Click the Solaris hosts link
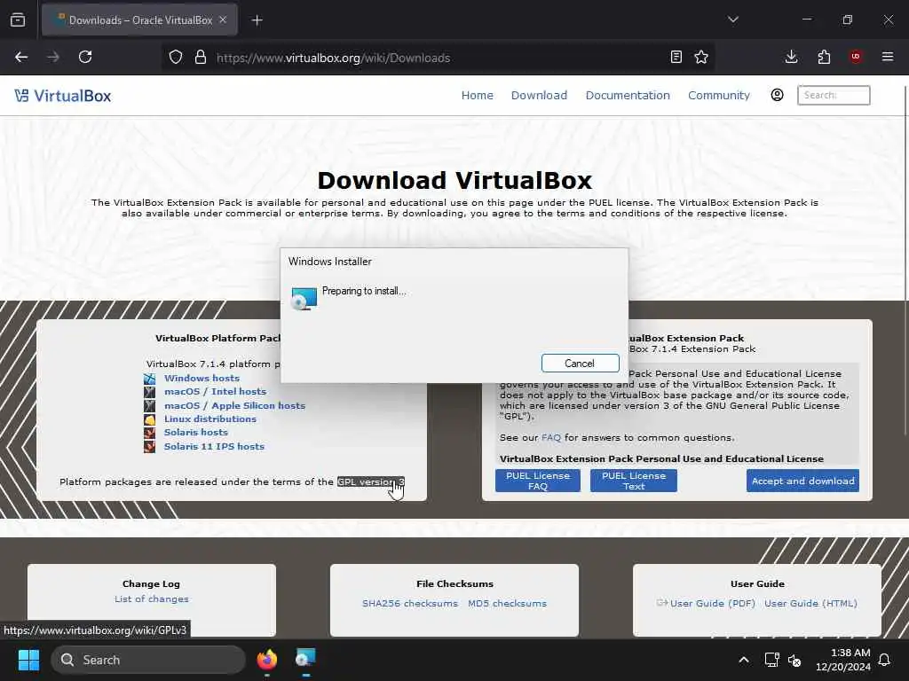This screenshot has height=681, width=909. coord(196,433)
